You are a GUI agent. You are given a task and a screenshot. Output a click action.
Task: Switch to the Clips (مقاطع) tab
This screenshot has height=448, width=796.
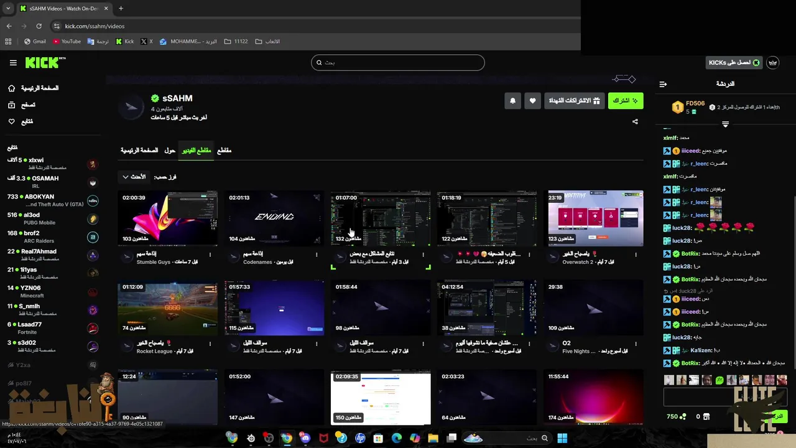click(x=224, y=151)
